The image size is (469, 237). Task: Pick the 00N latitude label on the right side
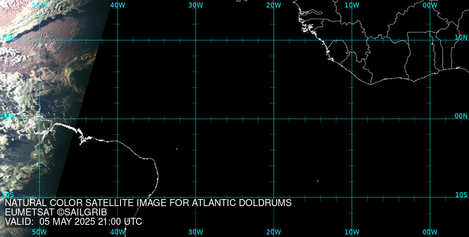click(x=461, y=116)
